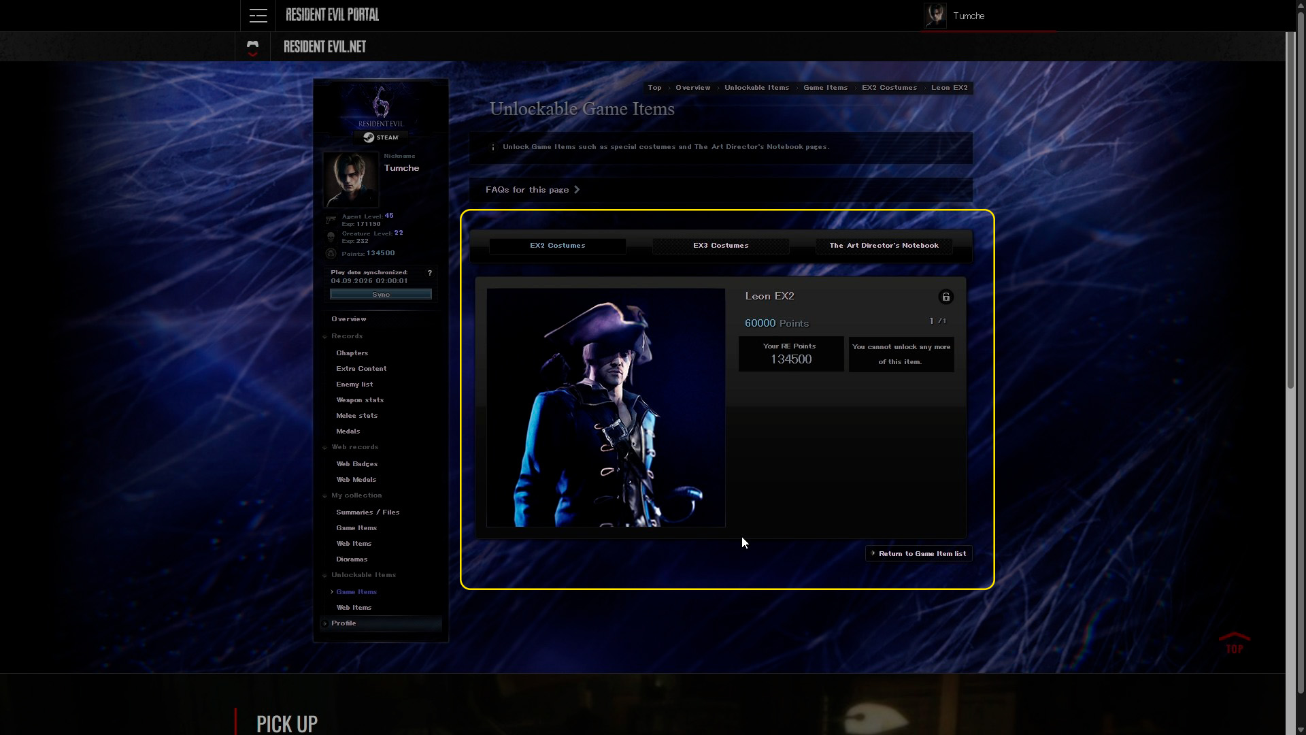This screenshot has width=1306, height=735.
Task: Click the Leon EX2 item title
Action: pyautogui.click(x=769, y=296)
